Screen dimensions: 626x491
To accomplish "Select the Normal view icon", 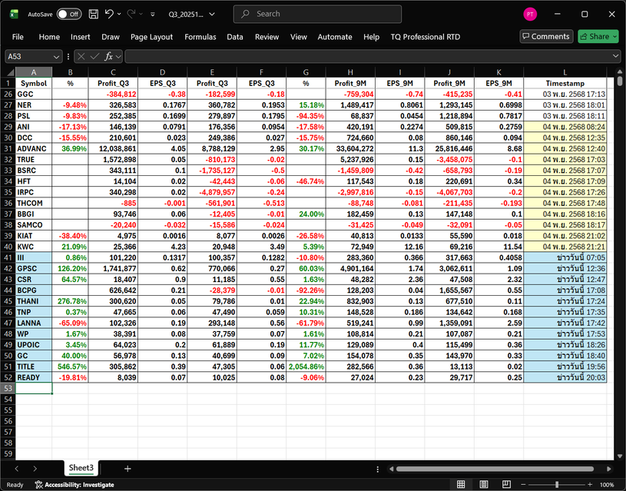I will click(x=461, y=485).
